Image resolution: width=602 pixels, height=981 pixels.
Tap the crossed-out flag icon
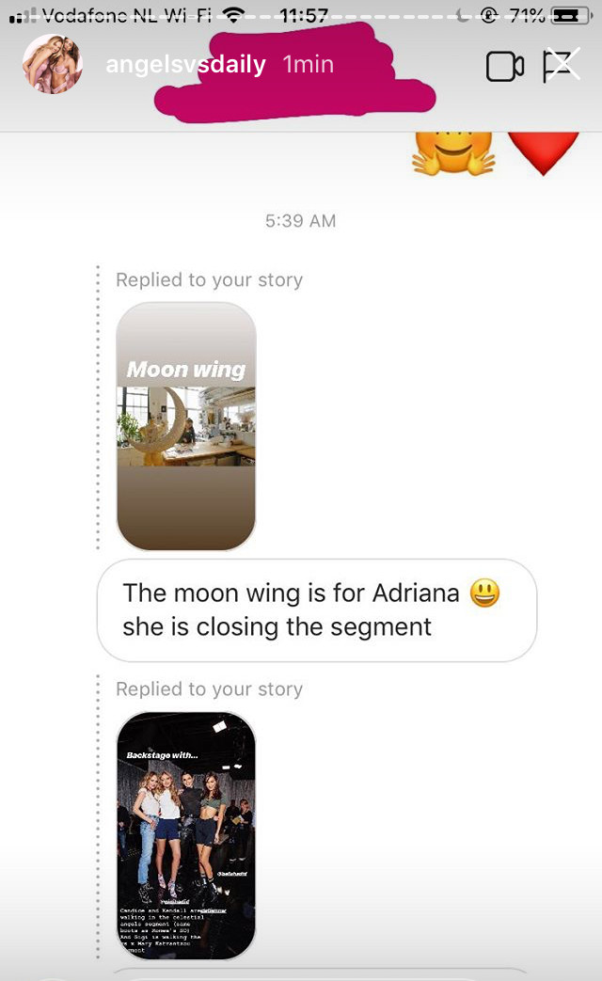tap(561, 65)
